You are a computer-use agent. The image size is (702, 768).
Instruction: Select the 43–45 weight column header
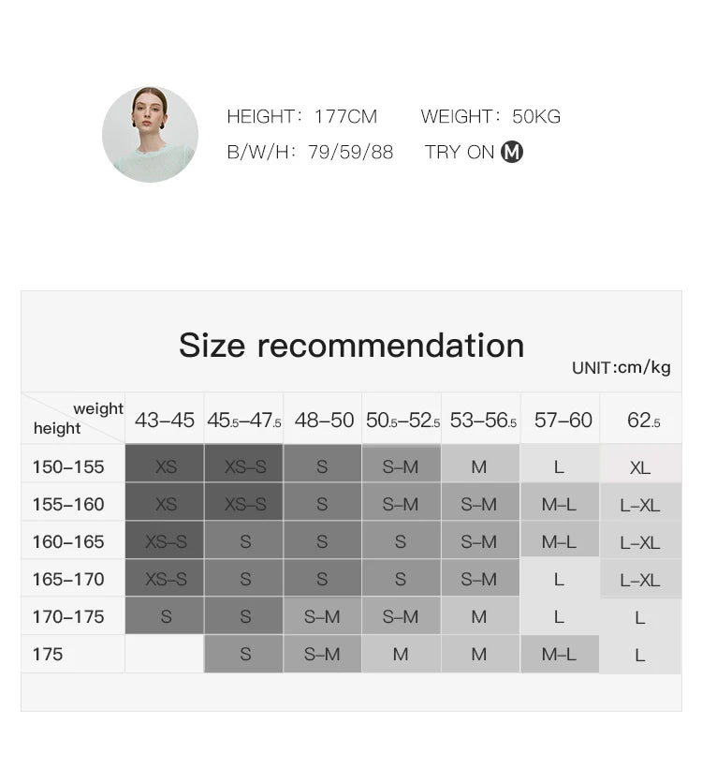[165, 421]
